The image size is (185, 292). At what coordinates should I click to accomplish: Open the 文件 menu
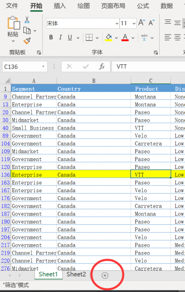[12, 6]
